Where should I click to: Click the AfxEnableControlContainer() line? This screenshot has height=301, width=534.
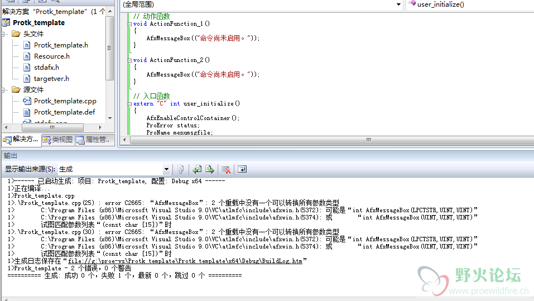tap(193, 118)
